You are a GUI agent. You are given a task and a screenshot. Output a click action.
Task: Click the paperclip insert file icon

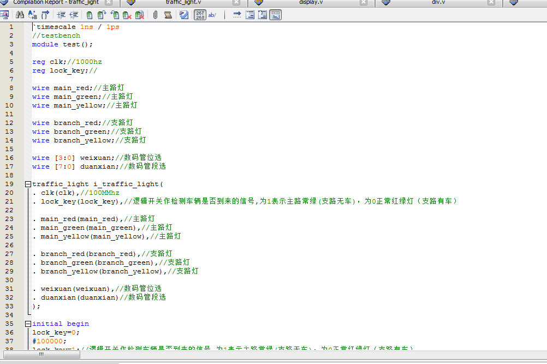pos(155,15)
